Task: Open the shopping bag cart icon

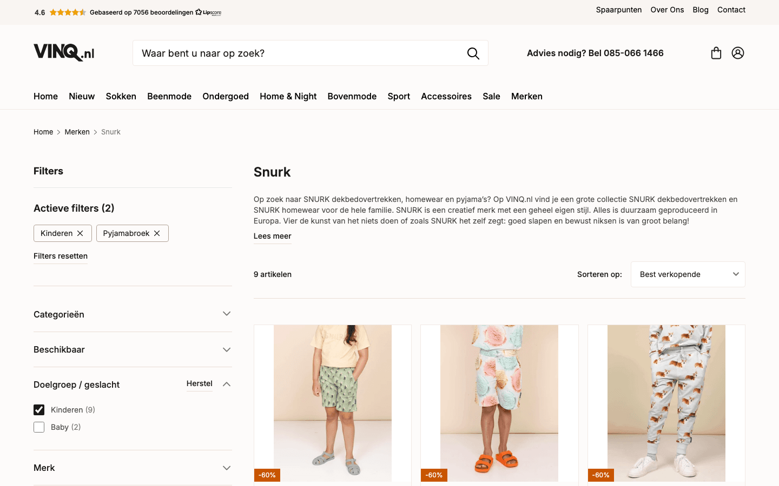Action: click(x=716, y=53)
